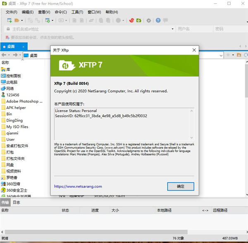The height and width of the screenshot is (243, 248).
Task: Open the https://www.netsarang.com link
Action: pos(78,186)
